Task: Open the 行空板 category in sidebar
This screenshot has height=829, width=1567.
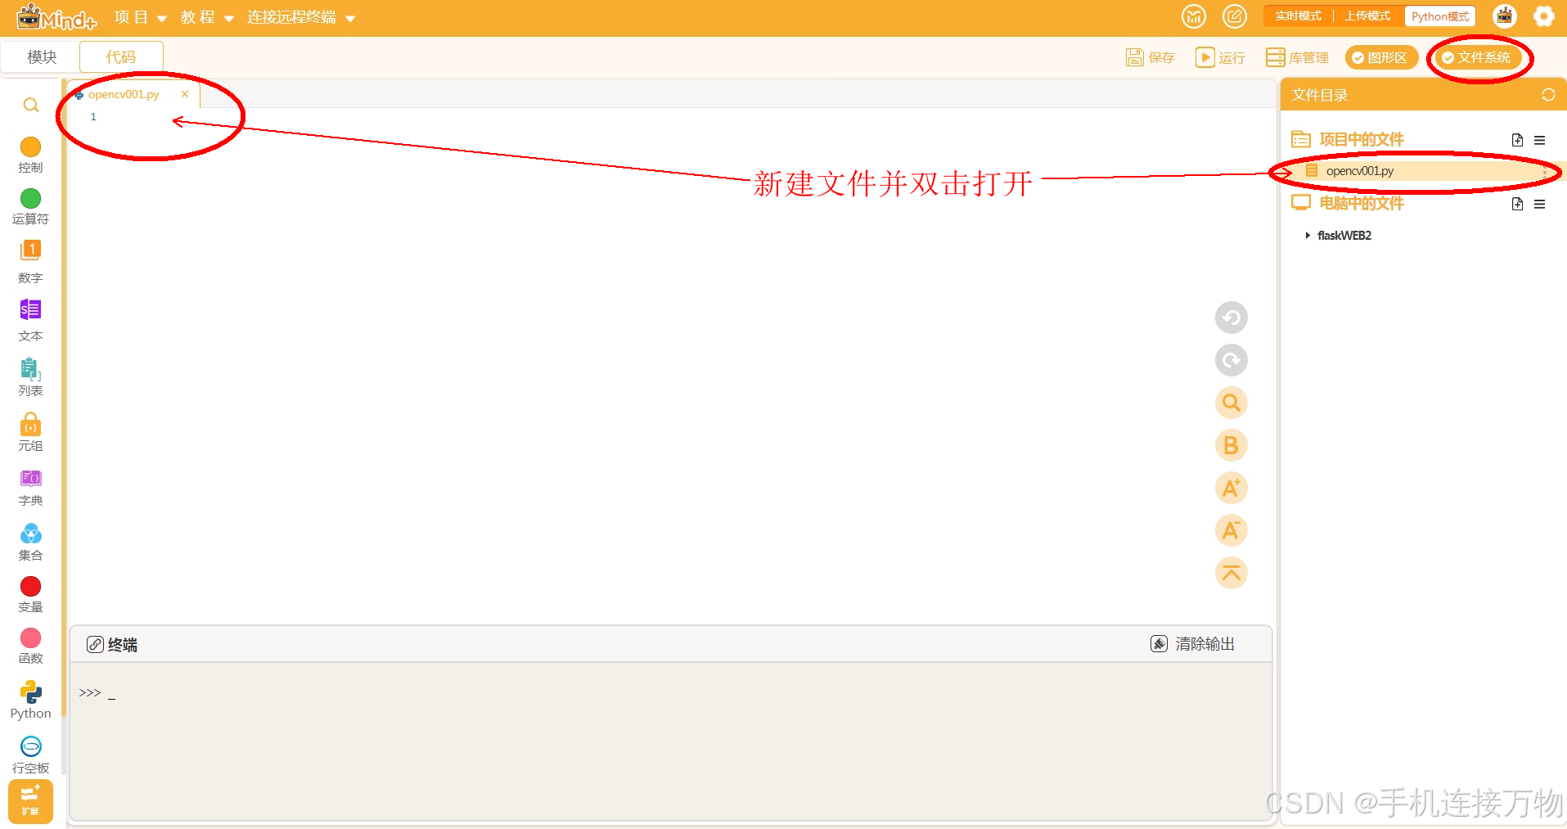Action: (30, 752)
